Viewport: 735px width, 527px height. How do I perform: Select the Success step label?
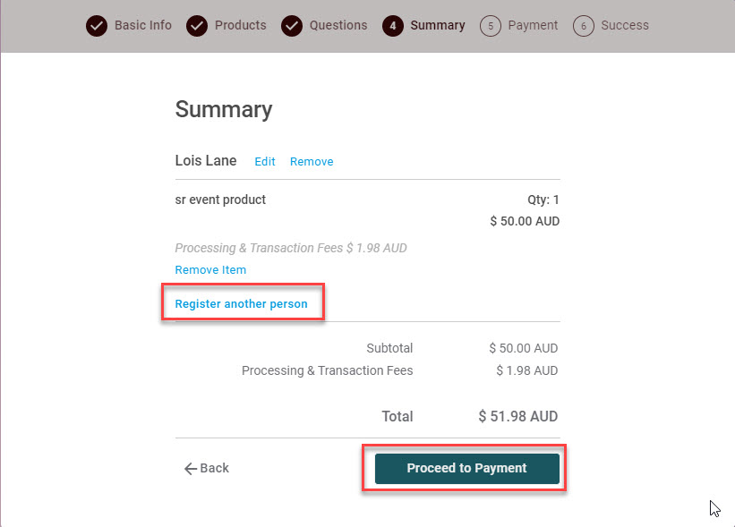coord(625,25)
